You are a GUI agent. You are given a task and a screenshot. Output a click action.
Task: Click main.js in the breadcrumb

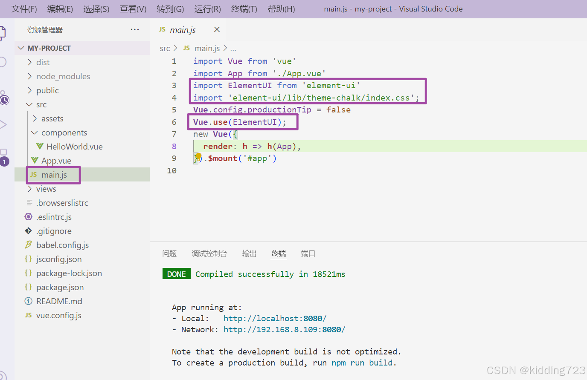pos(207,48)
